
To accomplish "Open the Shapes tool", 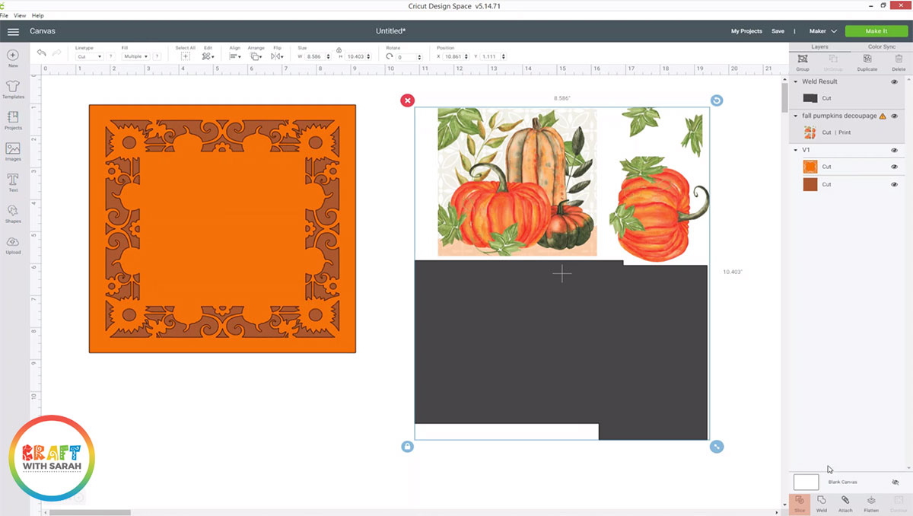I will coord(13,214).
